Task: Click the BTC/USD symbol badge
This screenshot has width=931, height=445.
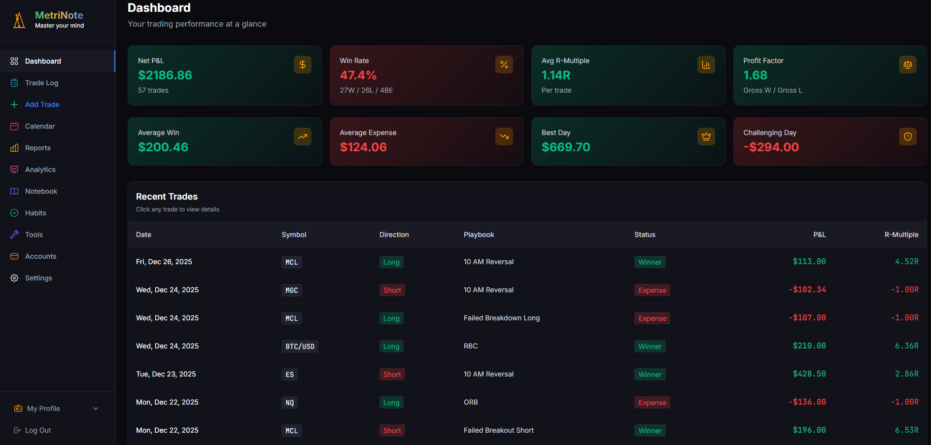Action: click(300, 346)
